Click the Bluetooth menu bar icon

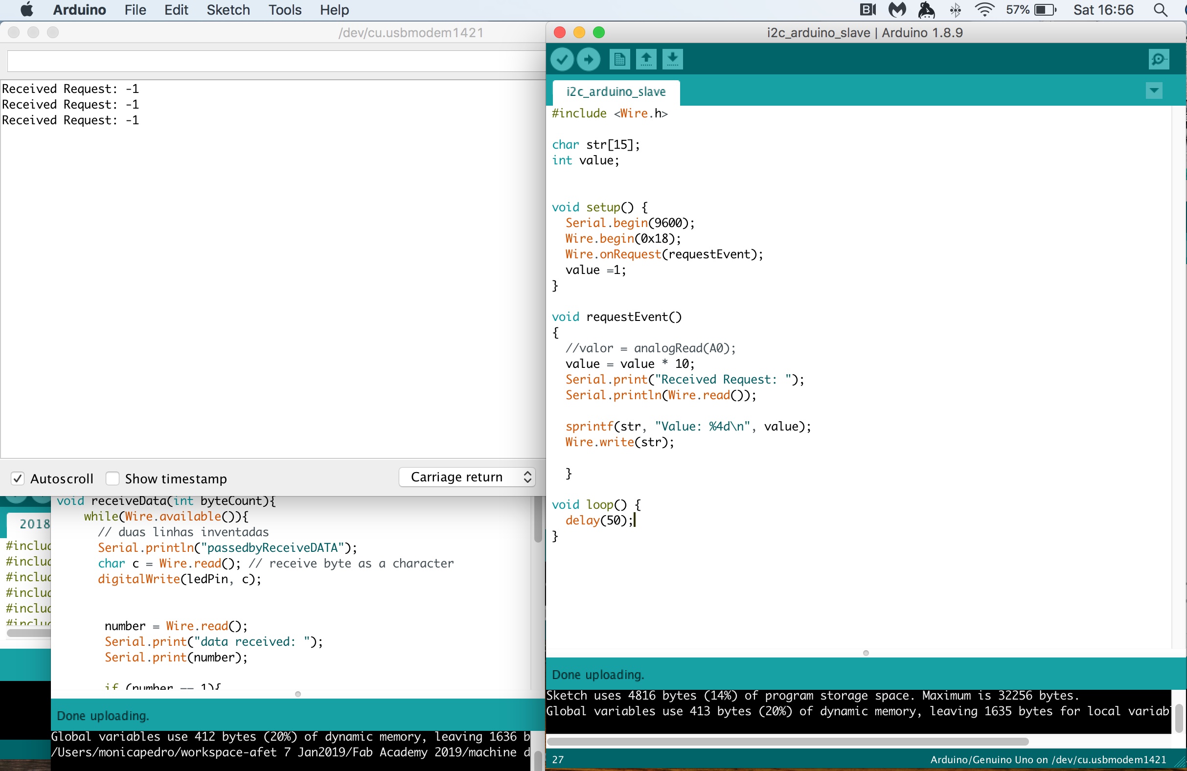pos(955,9)
